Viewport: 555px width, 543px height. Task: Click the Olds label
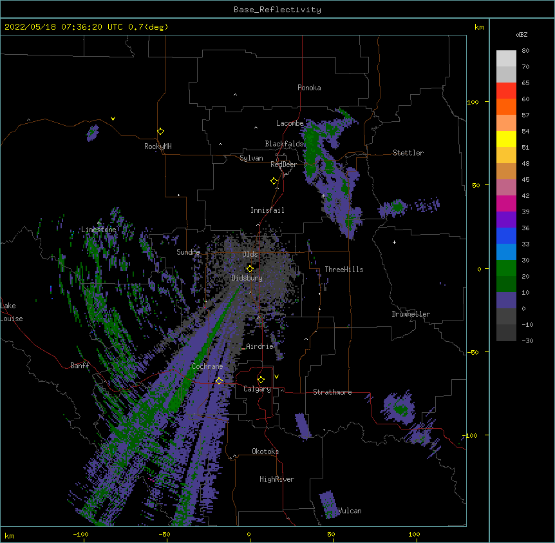coord(250,254)
